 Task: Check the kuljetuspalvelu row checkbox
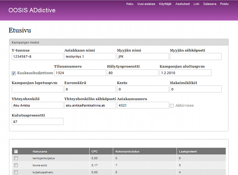[16, 172]
